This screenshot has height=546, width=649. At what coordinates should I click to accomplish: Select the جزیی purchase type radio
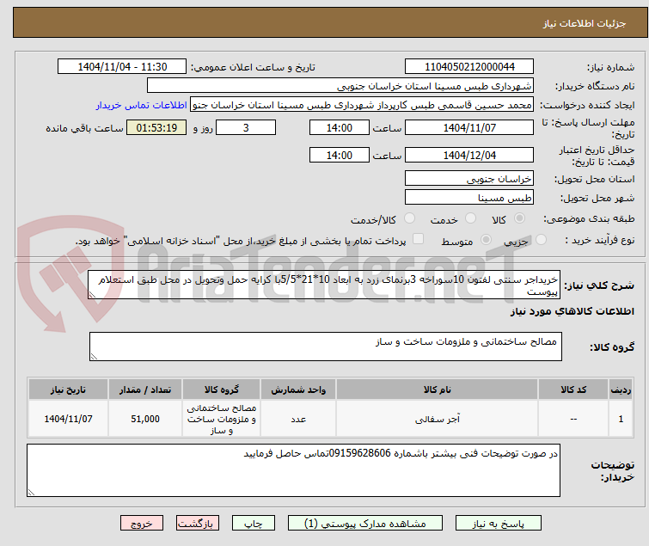tap(541, 240)
